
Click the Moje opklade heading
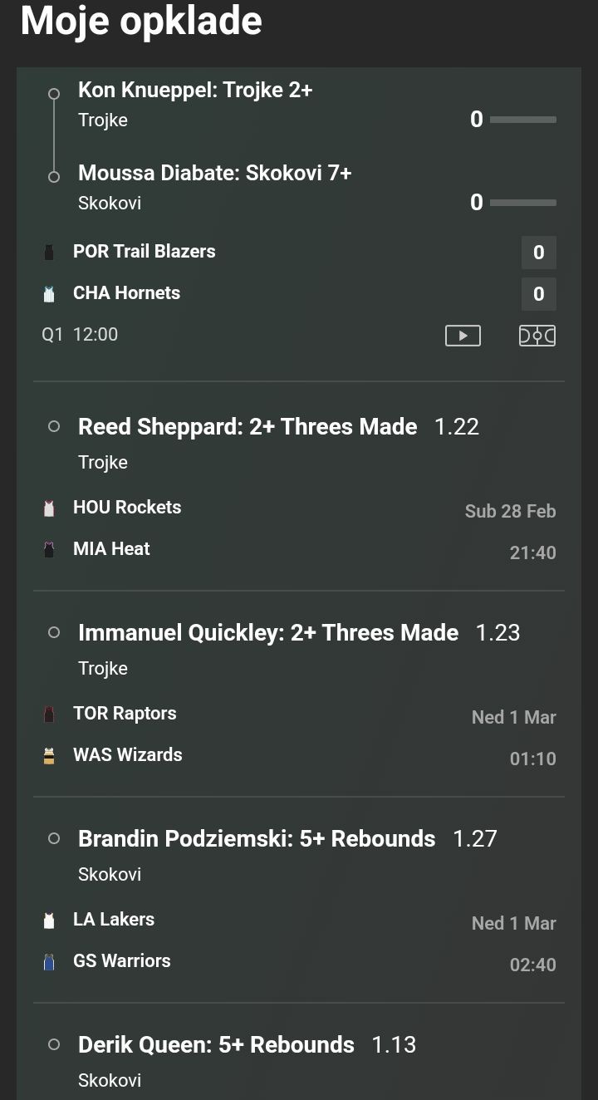click(141, 21)
